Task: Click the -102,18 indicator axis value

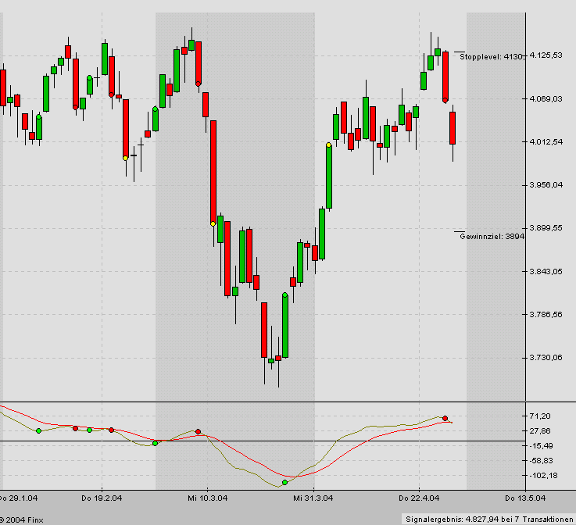Action: coord(543,476)
